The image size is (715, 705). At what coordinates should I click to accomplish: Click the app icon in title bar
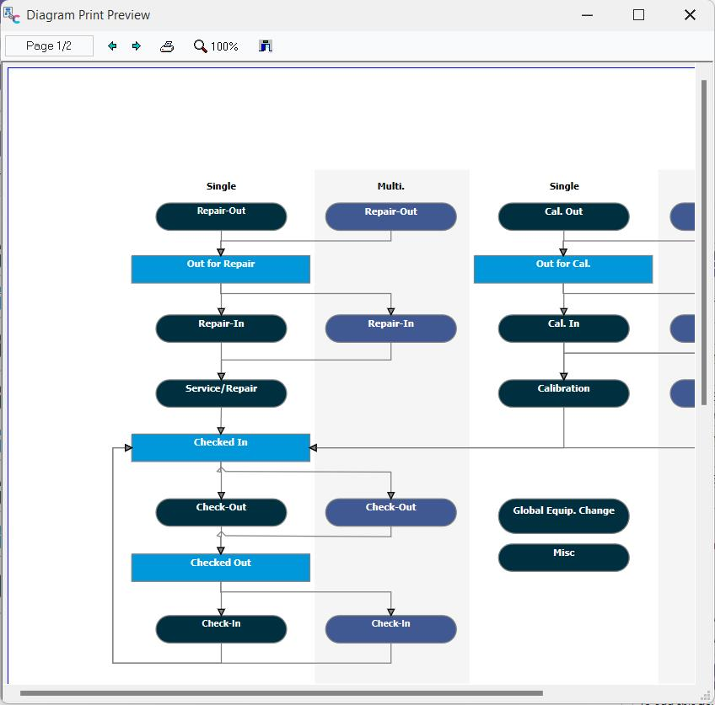coord(12,14)
